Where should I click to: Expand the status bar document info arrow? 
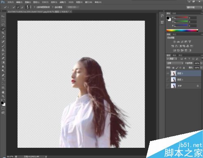pos(46,156)
